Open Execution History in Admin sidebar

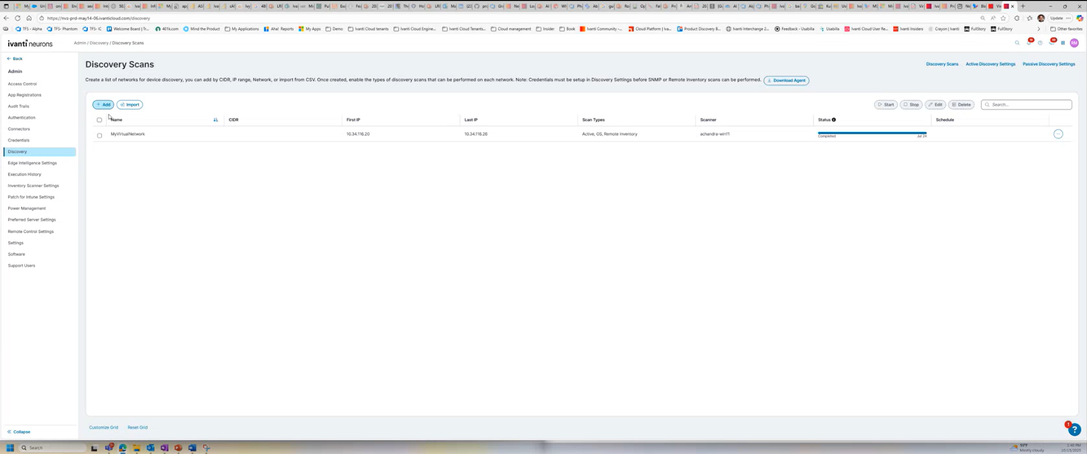tap(25, 174)
